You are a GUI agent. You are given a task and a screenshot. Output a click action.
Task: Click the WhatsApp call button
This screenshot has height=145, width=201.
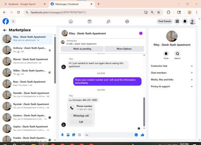pos(81,115)
